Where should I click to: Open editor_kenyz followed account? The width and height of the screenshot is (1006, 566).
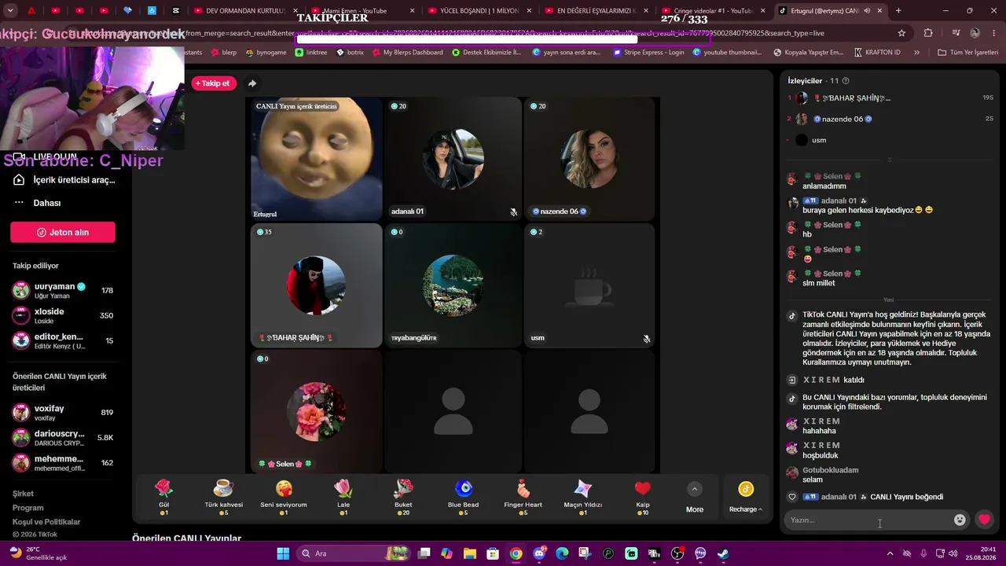point(63,341)
